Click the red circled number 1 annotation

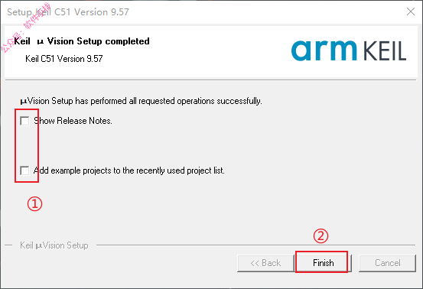34,204
